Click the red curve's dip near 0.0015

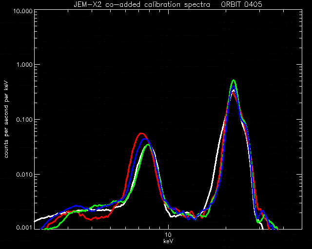click(91, 219)
